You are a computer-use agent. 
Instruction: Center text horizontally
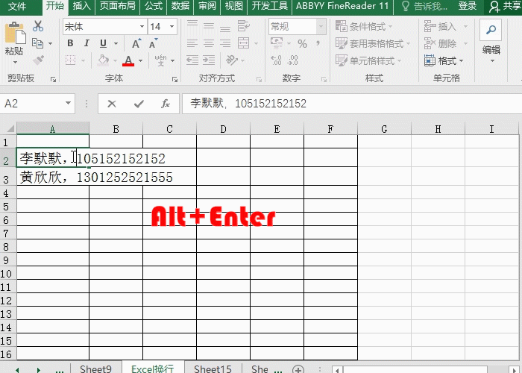209,43
